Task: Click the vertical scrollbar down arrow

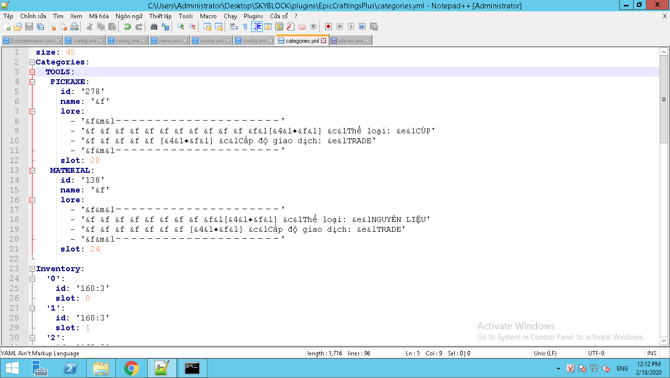Action: pyautogui.click(x=664, y=340)
